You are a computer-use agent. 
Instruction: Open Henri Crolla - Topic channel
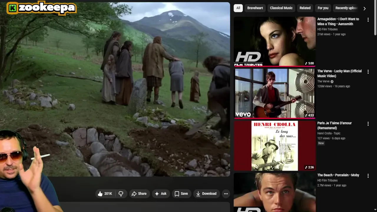click(x=329, y=133)
